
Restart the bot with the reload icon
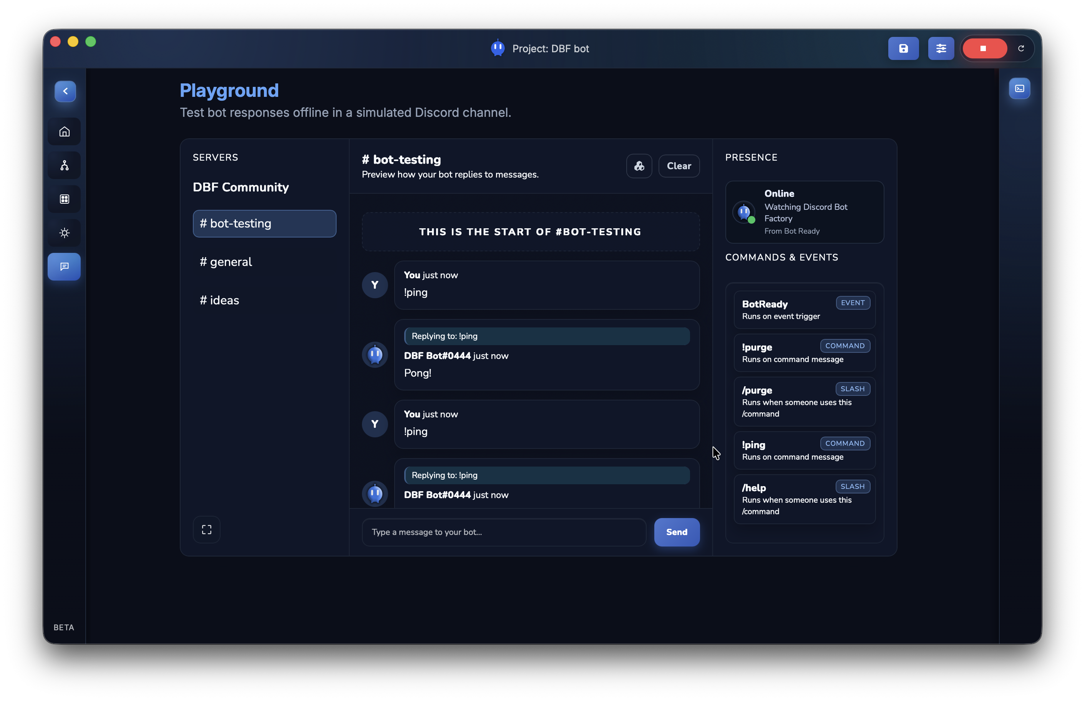pyautogui.click(x=1022, y=48)
